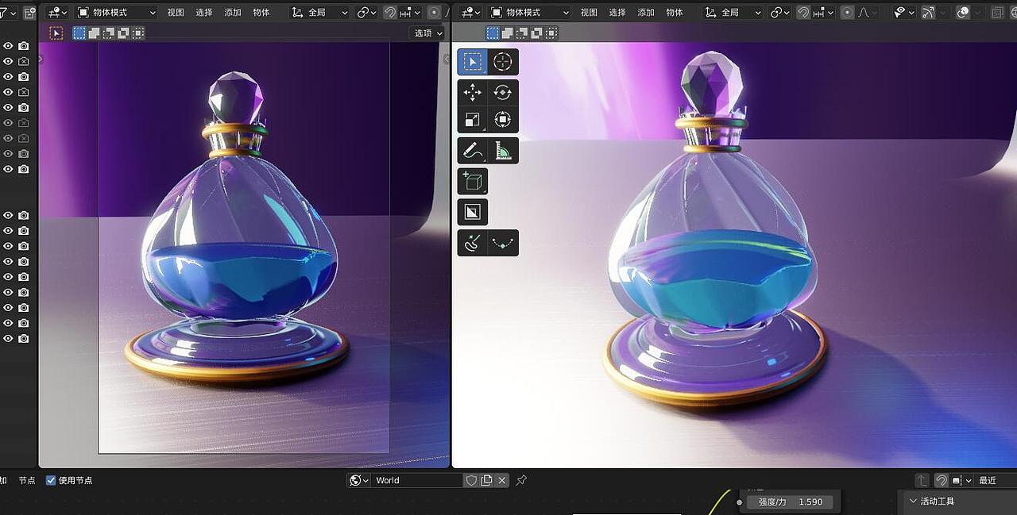The height and width of the screenshot is (515, 1017).
Task: Select the 3D Cursor tool
Action: [503, 62]
